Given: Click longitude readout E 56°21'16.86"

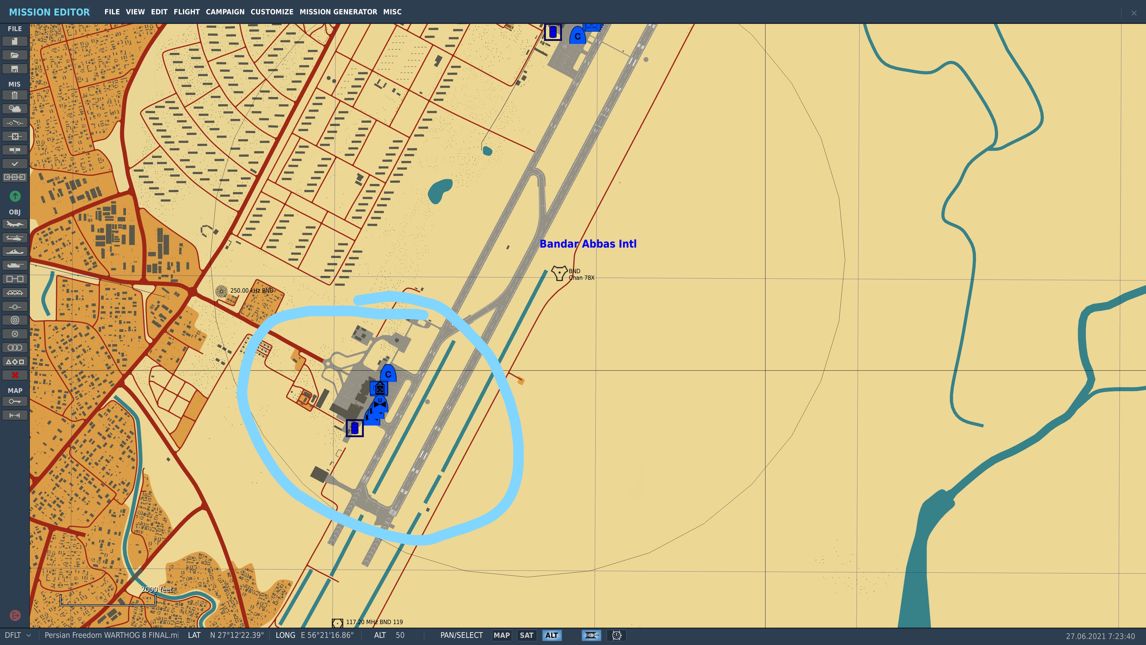Looking at the screenshot, I should [x=327, y=635].
